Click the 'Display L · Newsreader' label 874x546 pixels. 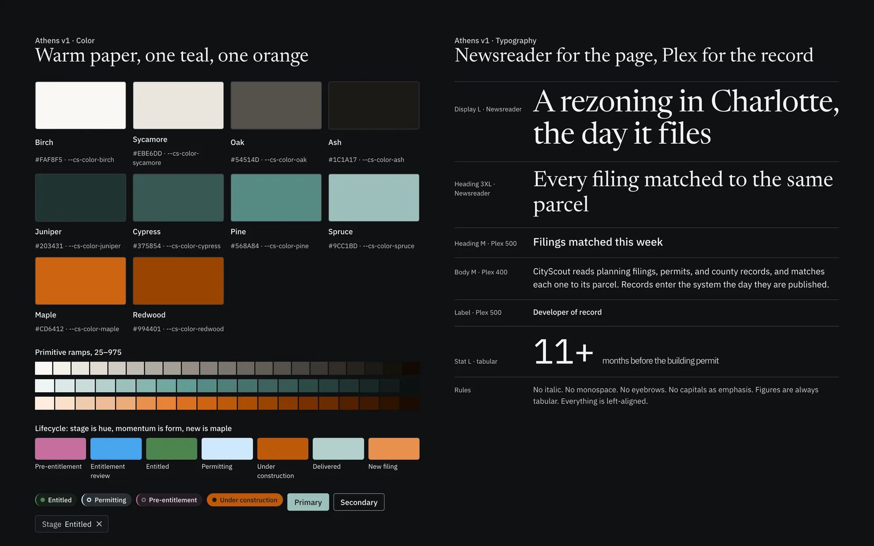point(488,109)
